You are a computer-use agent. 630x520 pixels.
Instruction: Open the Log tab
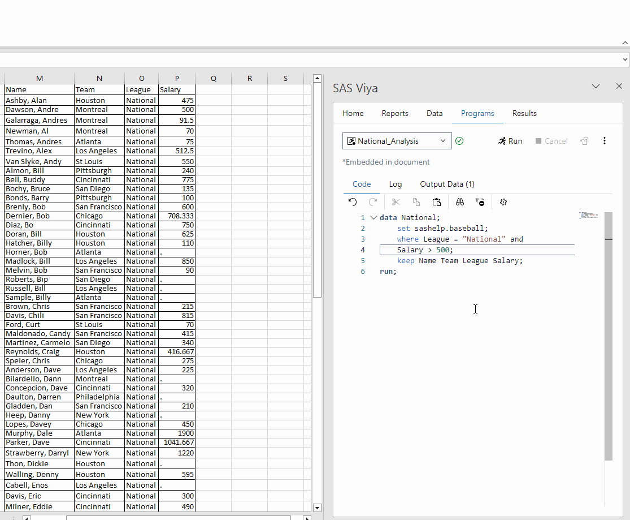coord(395,184)
